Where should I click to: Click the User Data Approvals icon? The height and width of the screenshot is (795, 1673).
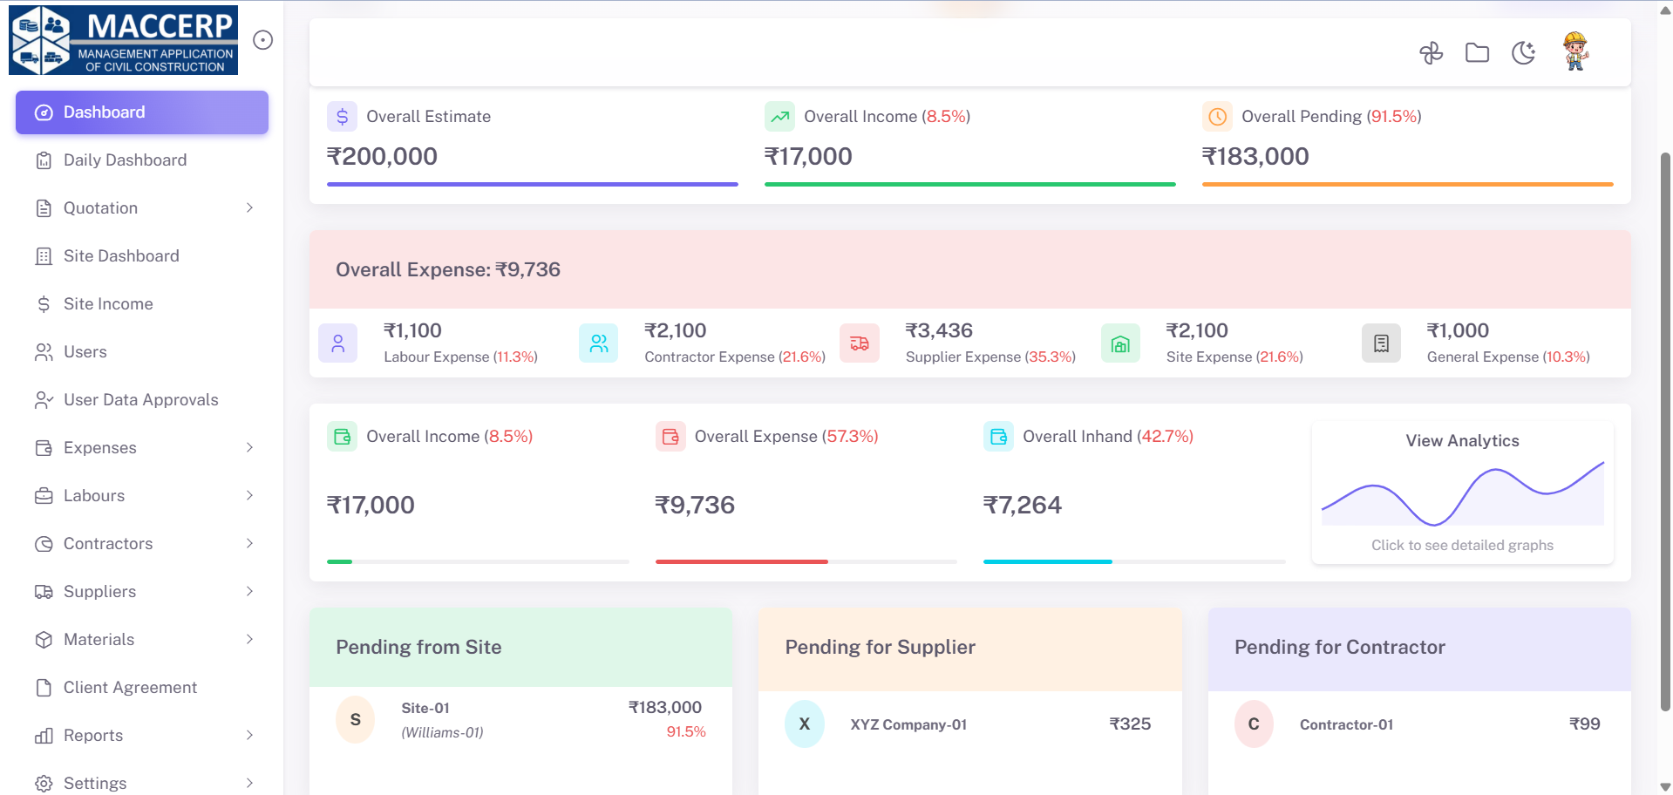[44, 399]
